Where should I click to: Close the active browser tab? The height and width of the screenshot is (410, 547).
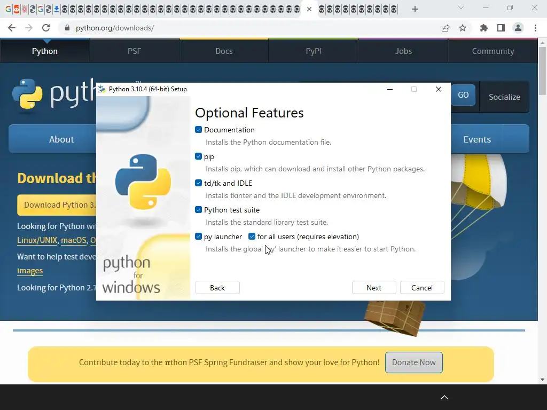coord(309,9)
